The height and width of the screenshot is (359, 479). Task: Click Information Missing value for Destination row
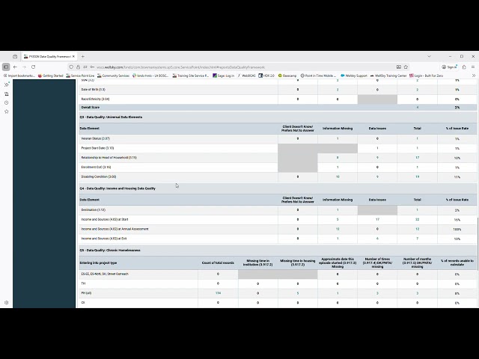point(338,210)
